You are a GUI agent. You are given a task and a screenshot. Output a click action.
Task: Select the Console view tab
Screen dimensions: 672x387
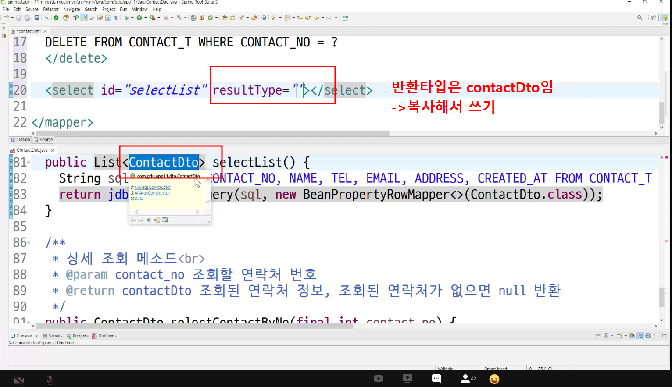[24, 336]
